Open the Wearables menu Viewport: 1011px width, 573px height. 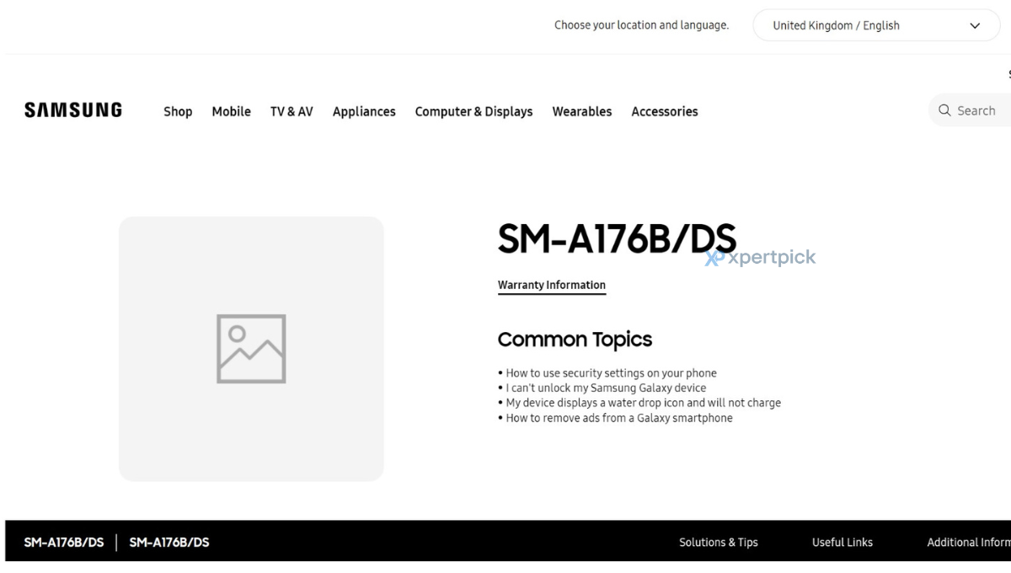coord(582,111)
